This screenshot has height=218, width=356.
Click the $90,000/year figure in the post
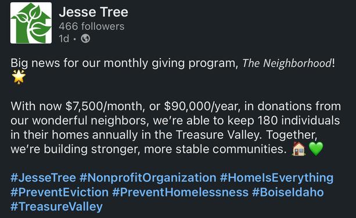tap(202, 106)
